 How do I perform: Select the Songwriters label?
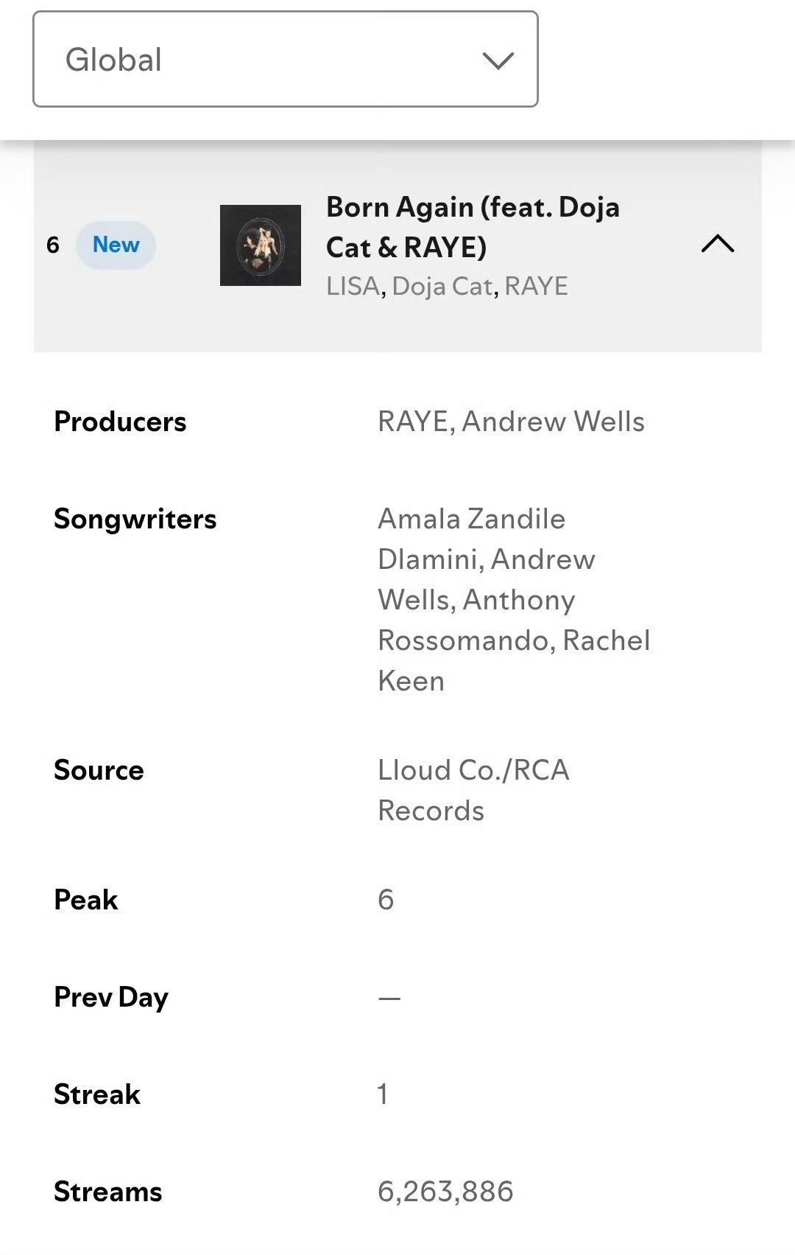pyautogui.click(x=135, y=519)
